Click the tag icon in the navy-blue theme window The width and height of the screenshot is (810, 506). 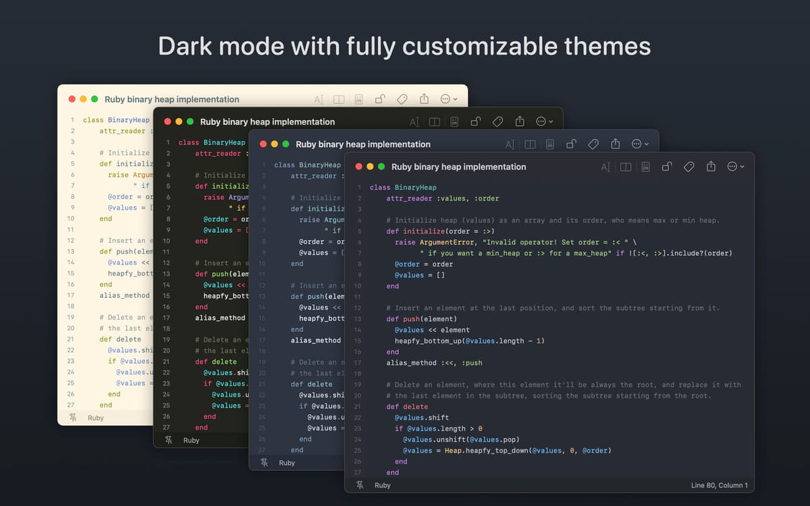coord(593,144)
